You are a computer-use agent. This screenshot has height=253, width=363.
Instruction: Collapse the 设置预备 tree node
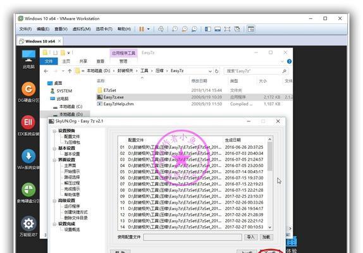(x=54, y=131)
